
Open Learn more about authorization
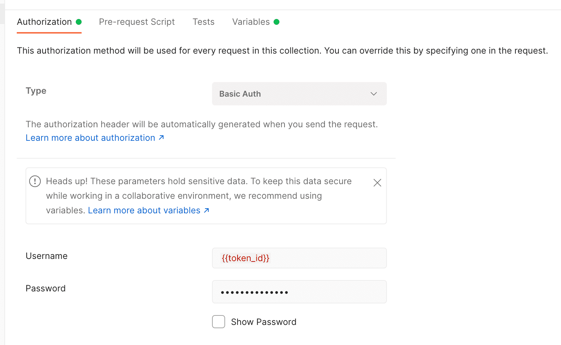[x=91, y=138]
